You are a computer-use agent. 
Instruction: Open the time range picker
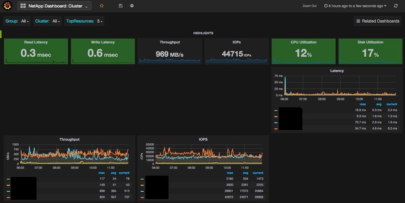coord(355,6)
